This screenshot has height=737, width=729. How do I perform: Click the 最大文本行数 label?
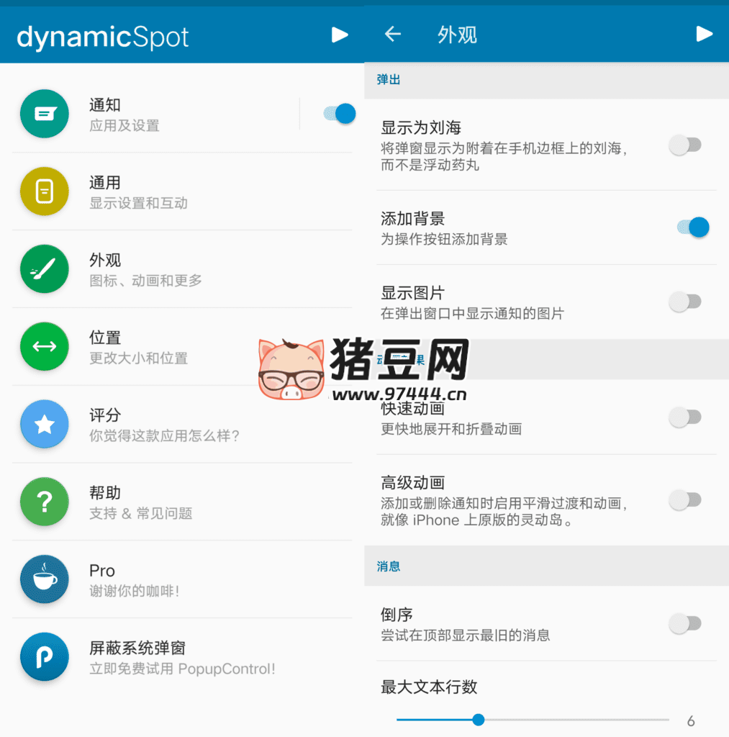[x=429, y=687]
